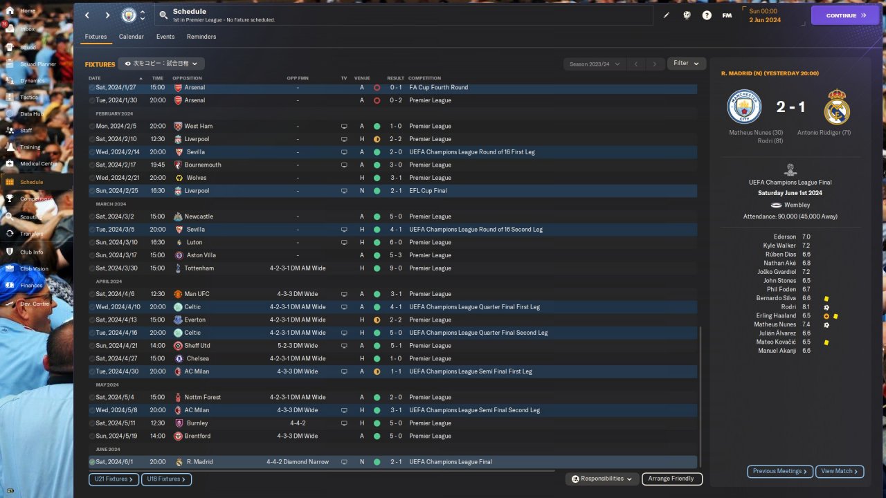Viewport: 886px width, 498px height.
Task: Click the Real Madrid crest in match panel
Action: 837,107
